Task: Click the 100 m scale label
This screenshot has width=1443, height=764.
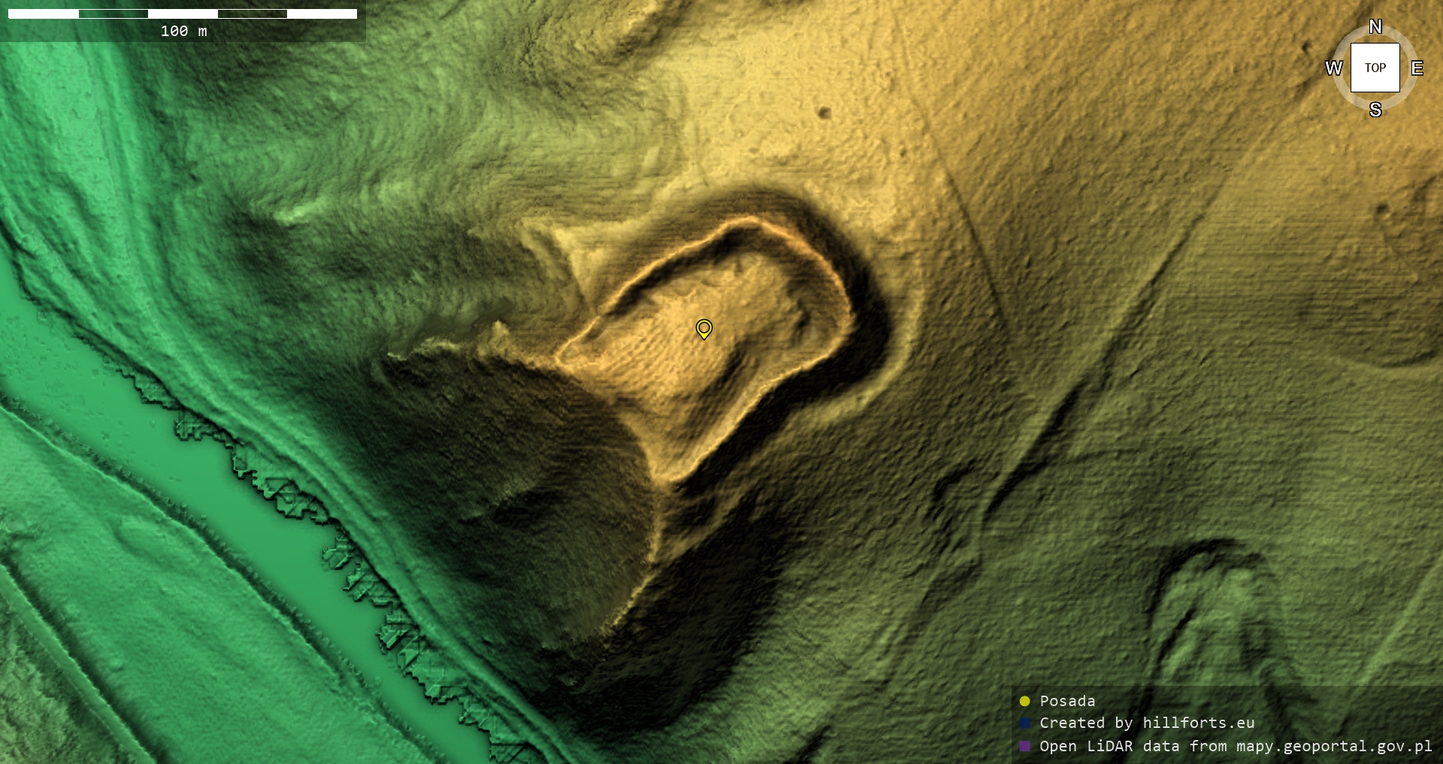Action: tap(183, 31)
